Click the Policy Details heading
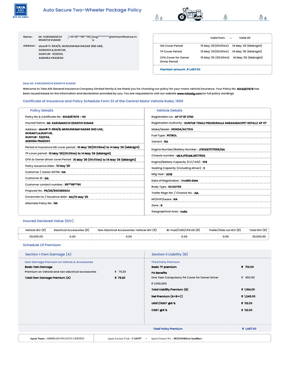Screen dimensions: 289x386 [x=41, y=110]
